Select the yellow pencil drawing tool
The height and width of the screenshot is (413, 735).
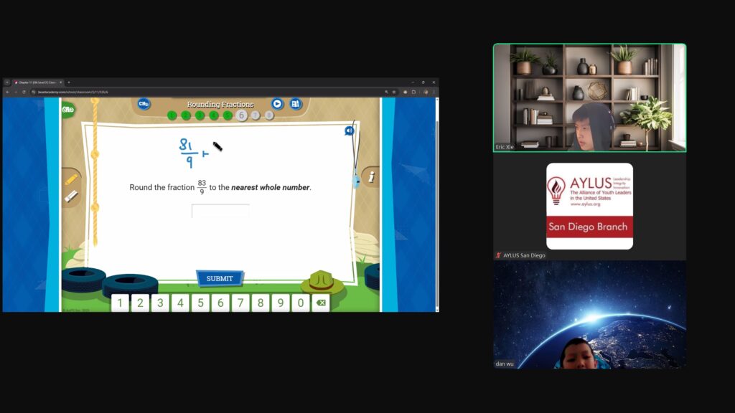71,179
